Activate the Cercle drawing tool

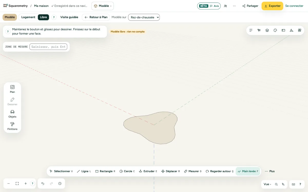point(127,171)
